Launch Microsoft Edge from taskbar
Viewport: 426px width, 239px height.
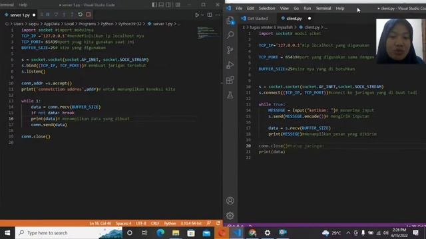click(160, 233)
